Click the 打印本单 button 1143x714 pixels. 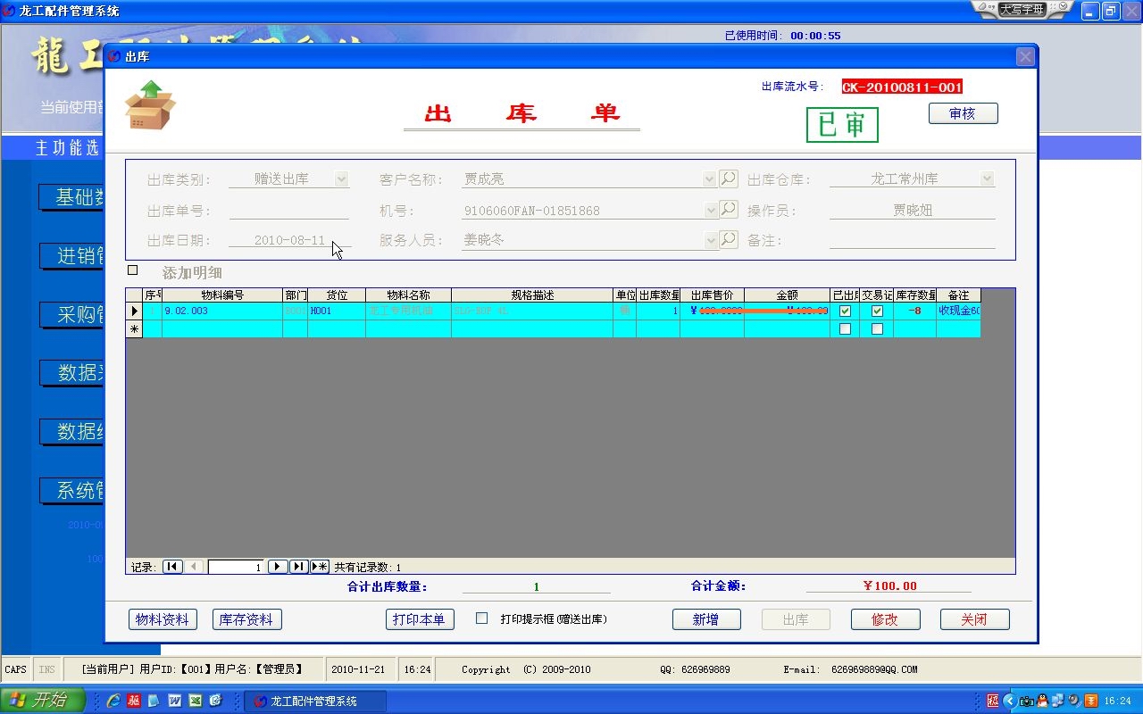(420, 619)
